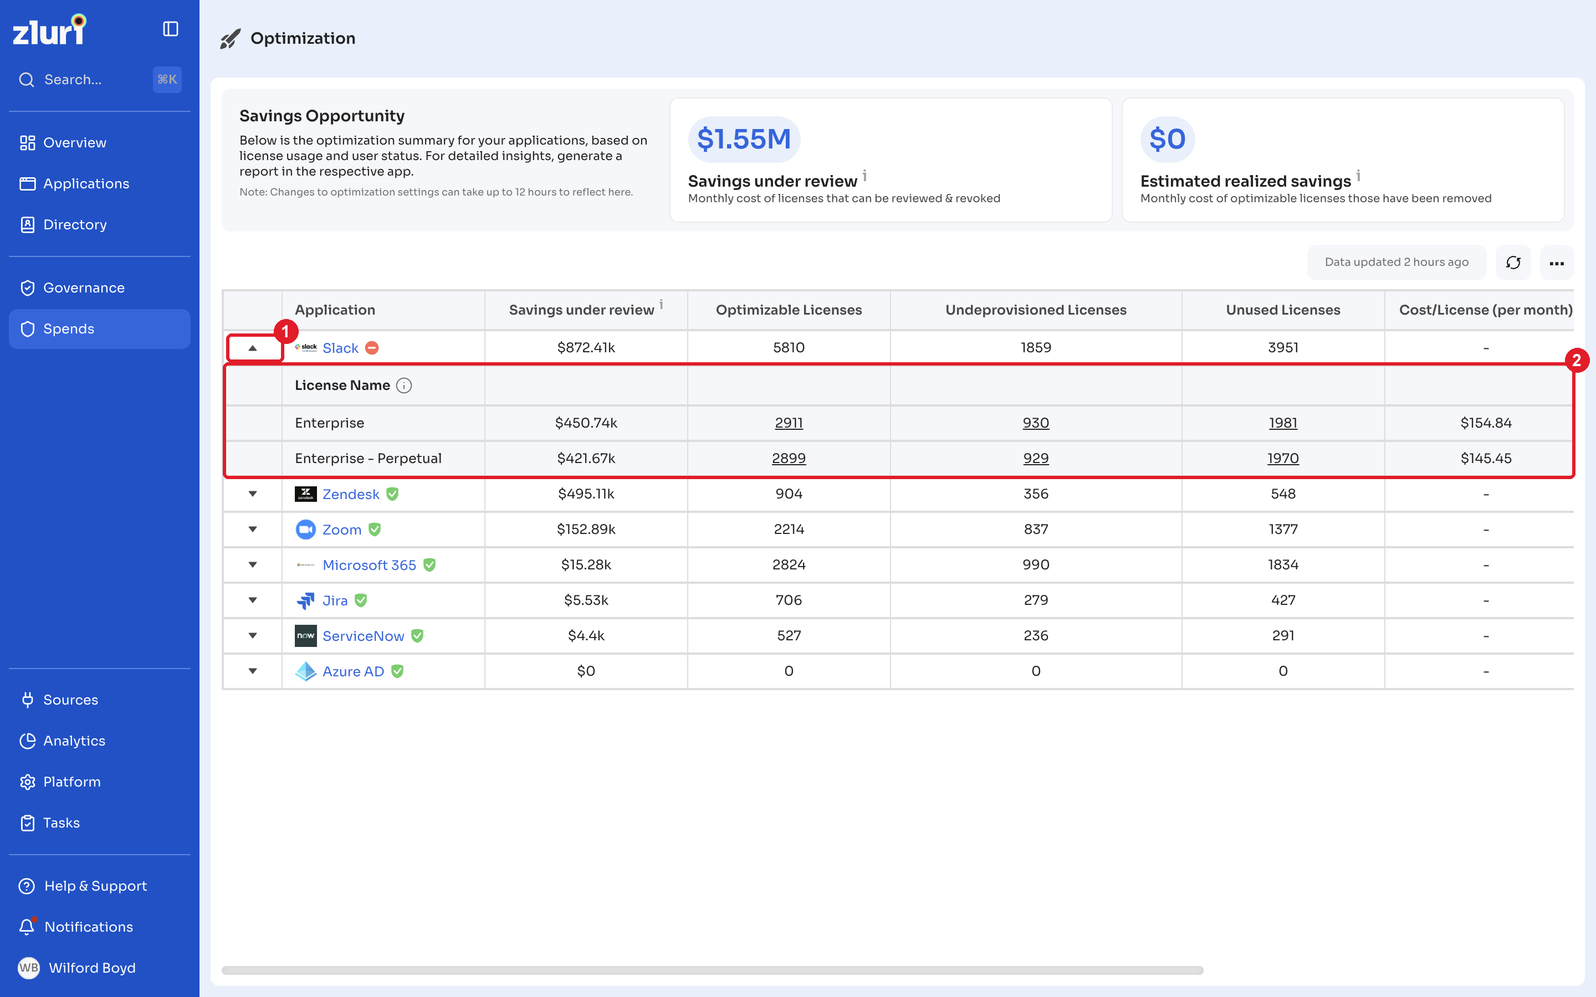Open the three-dots more options menu
This screenshot has width=1596, height=997.
tap(1557, 263)
